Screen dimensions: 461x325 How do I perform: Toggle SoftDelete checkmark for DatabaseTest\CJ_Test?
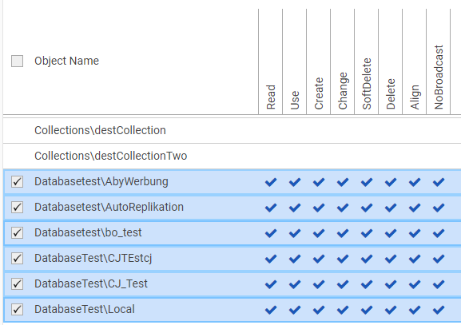(367, 284)
